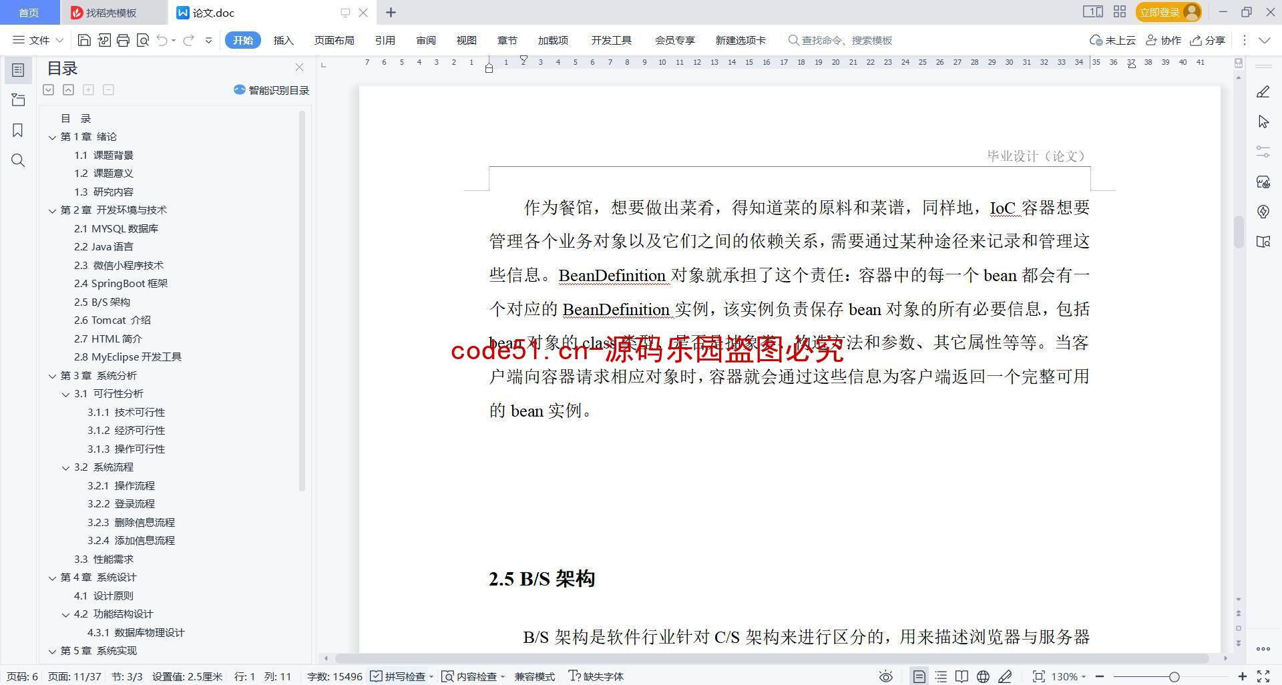This screenshot has width=1282, height=685.
Task: Click the 协作 button
Action: pyautogui.click(x=1164, y=40)
